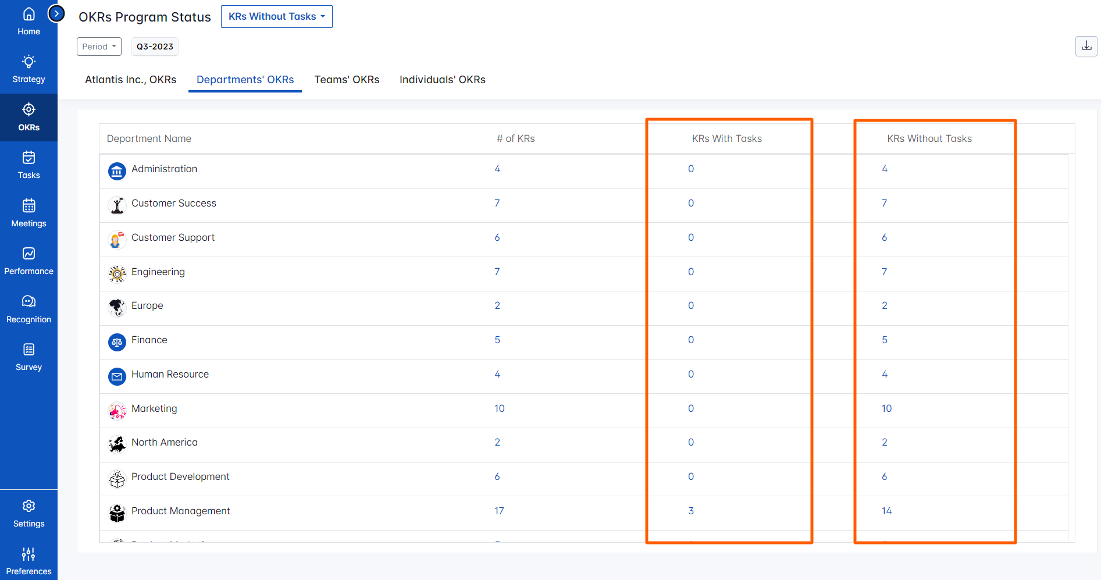Screen dimensions: 1101x580
Task: Click Product Management's 3 KRs with tasks
Action: point(690,511)
